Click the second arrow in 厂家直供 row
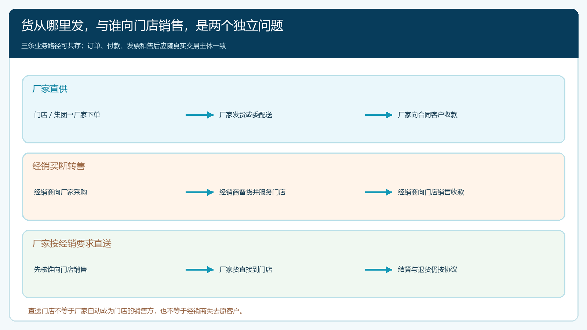This screenshot has width=587, height=330. 379,115
